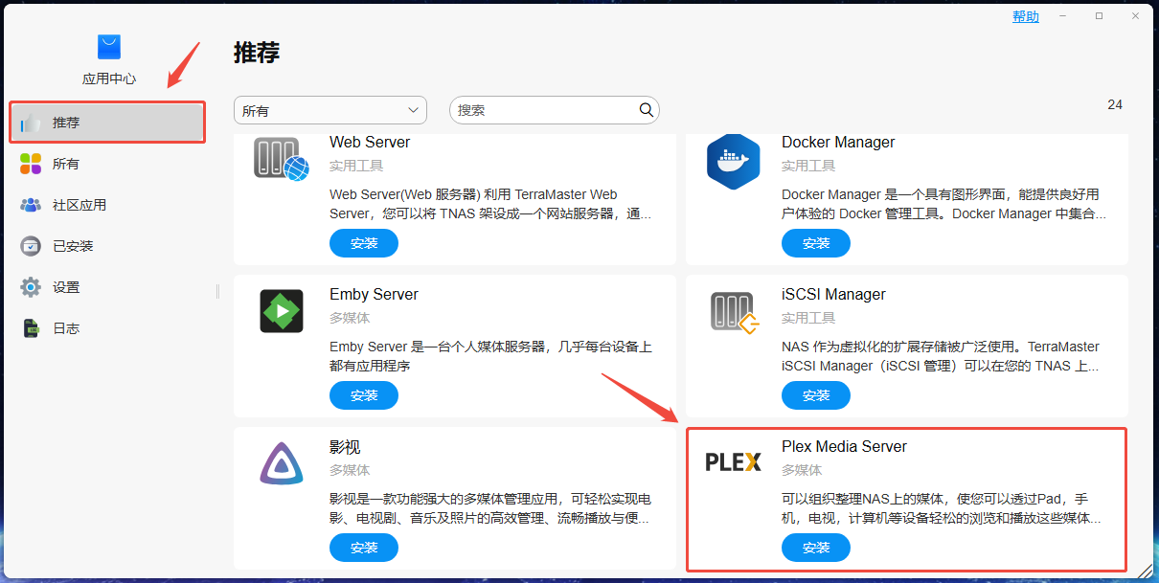Click the 推荐 page heading
This screenshot has height=583, width=1159.
coord(257,52)
